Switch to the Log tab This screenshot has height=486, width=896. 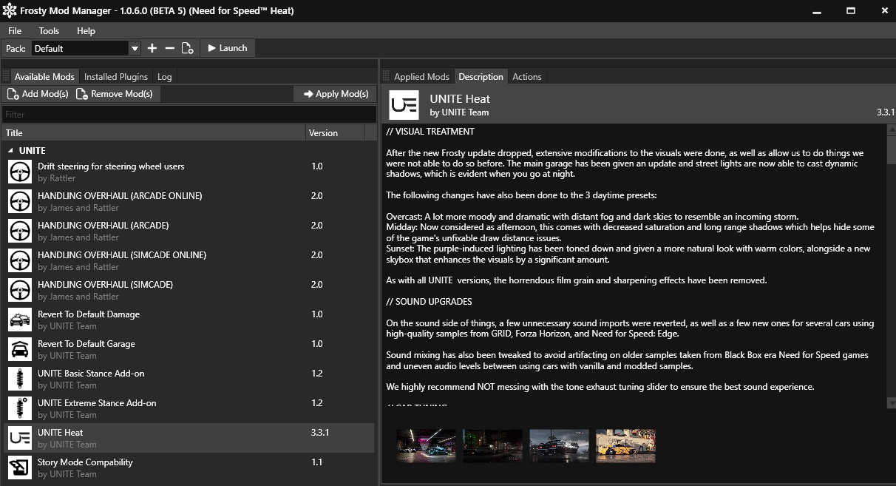[165, 76]
